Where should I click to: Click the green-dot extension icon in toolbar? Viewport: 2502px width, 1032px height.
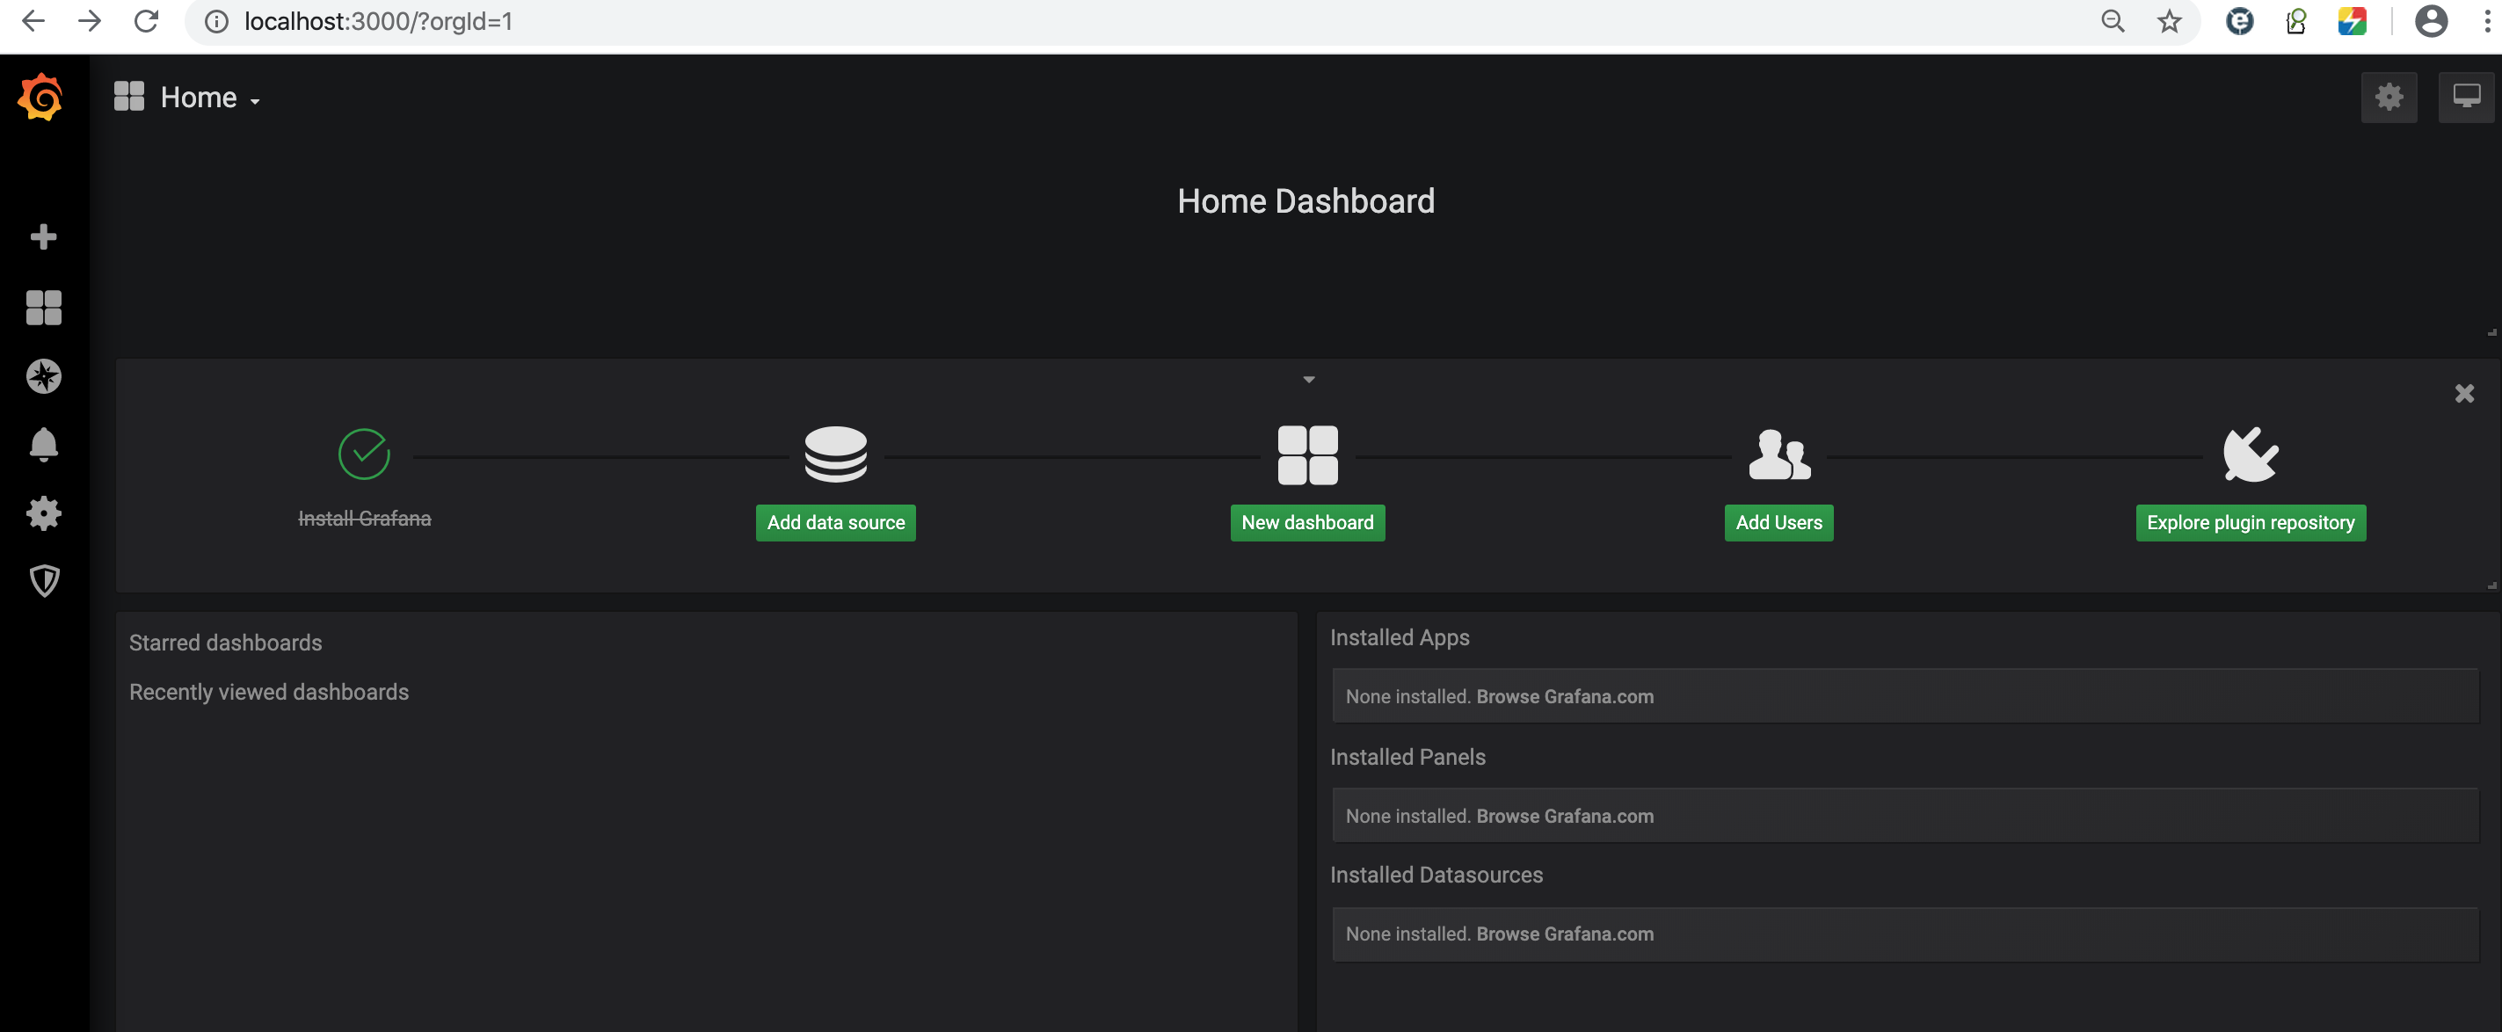(x=2295, y=21)
